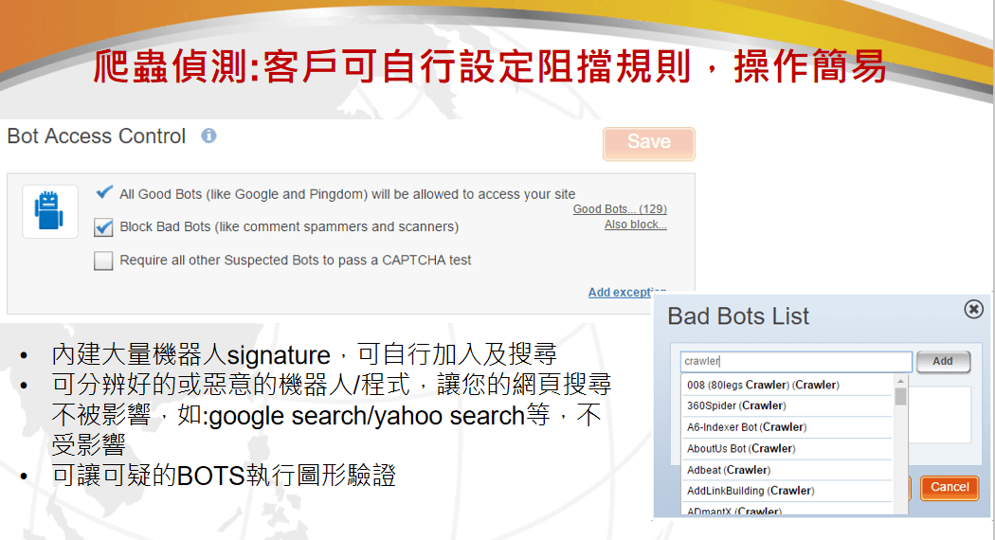
Task: Pick A6-Indexer Bot from the suggestion list
Action: 747,427
